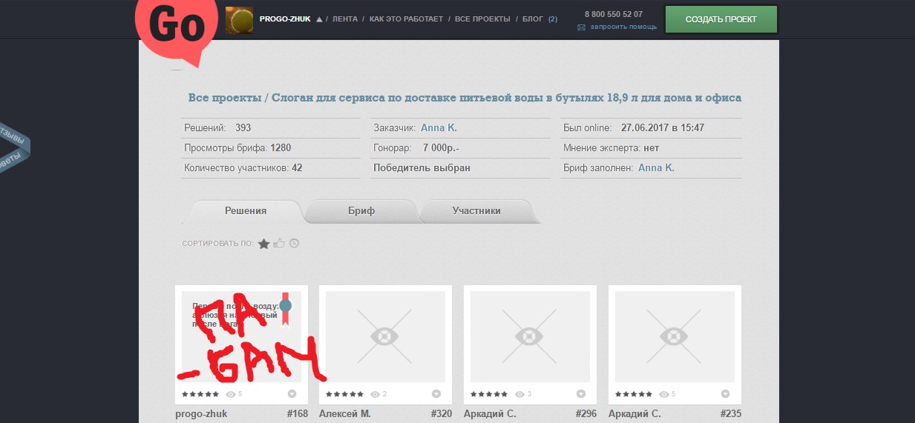Screen dimensions: 915x423
Task: Sort solutions by thumbs-up likes
Action: (x=279, y=243)
